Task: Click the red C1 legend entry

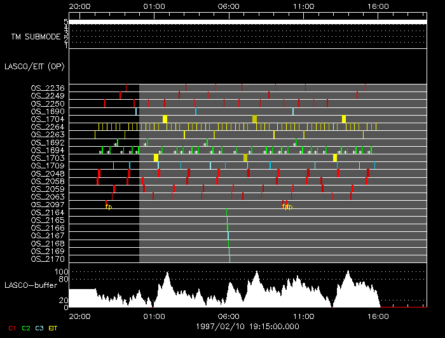Action: [x=12, y=328]
